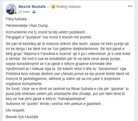This screenshot has height=121, width=138.
Task: Click the line starting 'Se fundi, Visar'
Action: (67, 89)
